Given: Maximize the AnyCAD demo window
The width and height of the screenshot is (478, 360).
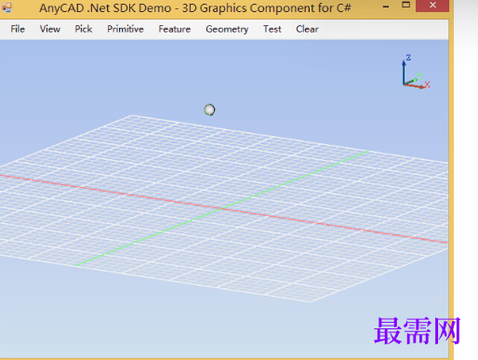Looking at the screenshot, I should 405,5.
